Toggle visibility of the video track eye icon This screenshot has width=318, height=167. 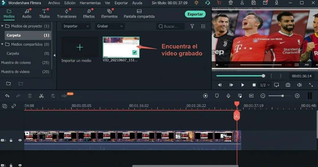point(20,140)
